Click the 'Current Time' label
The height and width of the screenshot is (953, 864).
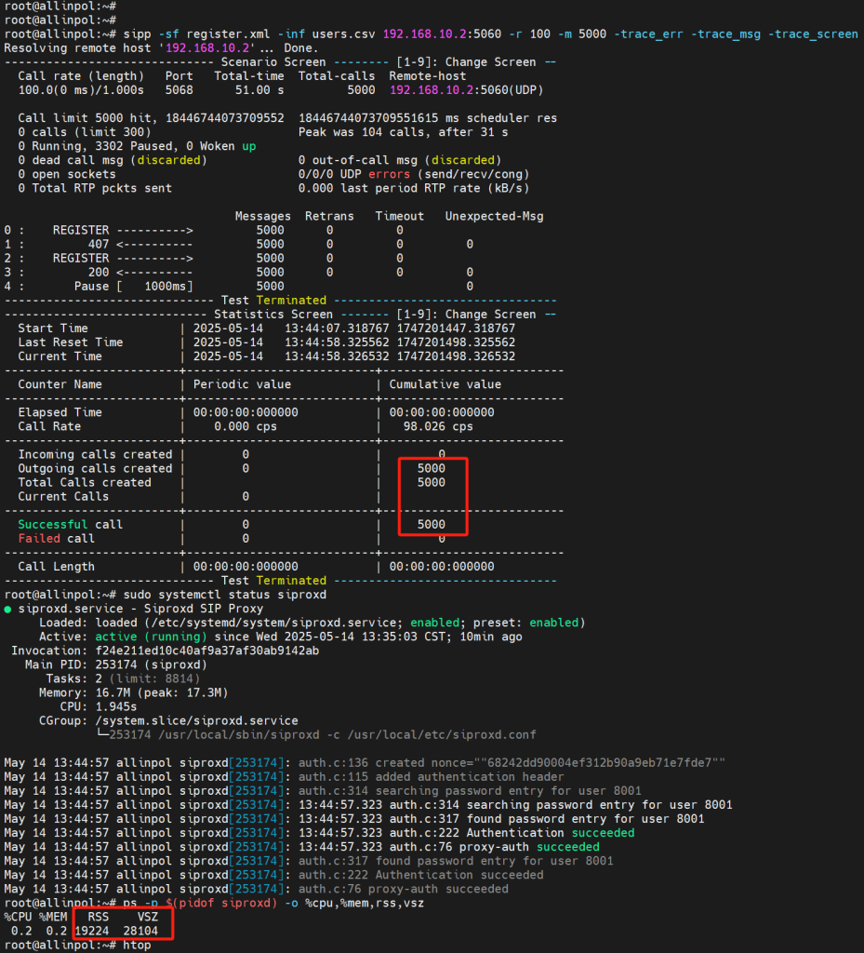click(60, 356)
